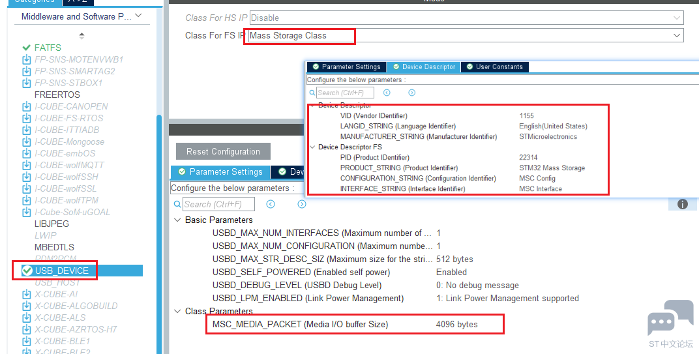Click MSC_MEDIA_PACKET value 4096 bytes
The image size is (699, 354).
(457, 325)
